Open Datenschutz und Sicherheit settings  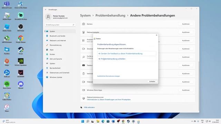(x=60, y=73)
